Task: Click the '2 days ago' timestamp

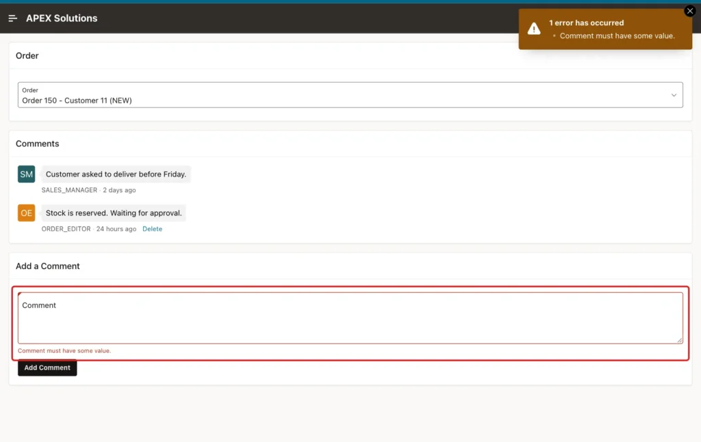Action: tap(119, 190)
